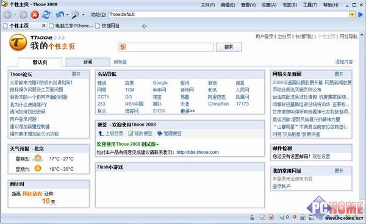Open forum post 用户登录问题
Image resolution: width=366 pixels, height=224 pixels.
[23, 119]
